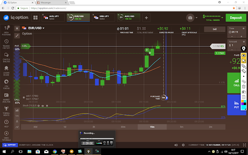Open OTN Tokens section
Image resolution: width=248 pixels, height=155 pixels.
click(6, 84)
